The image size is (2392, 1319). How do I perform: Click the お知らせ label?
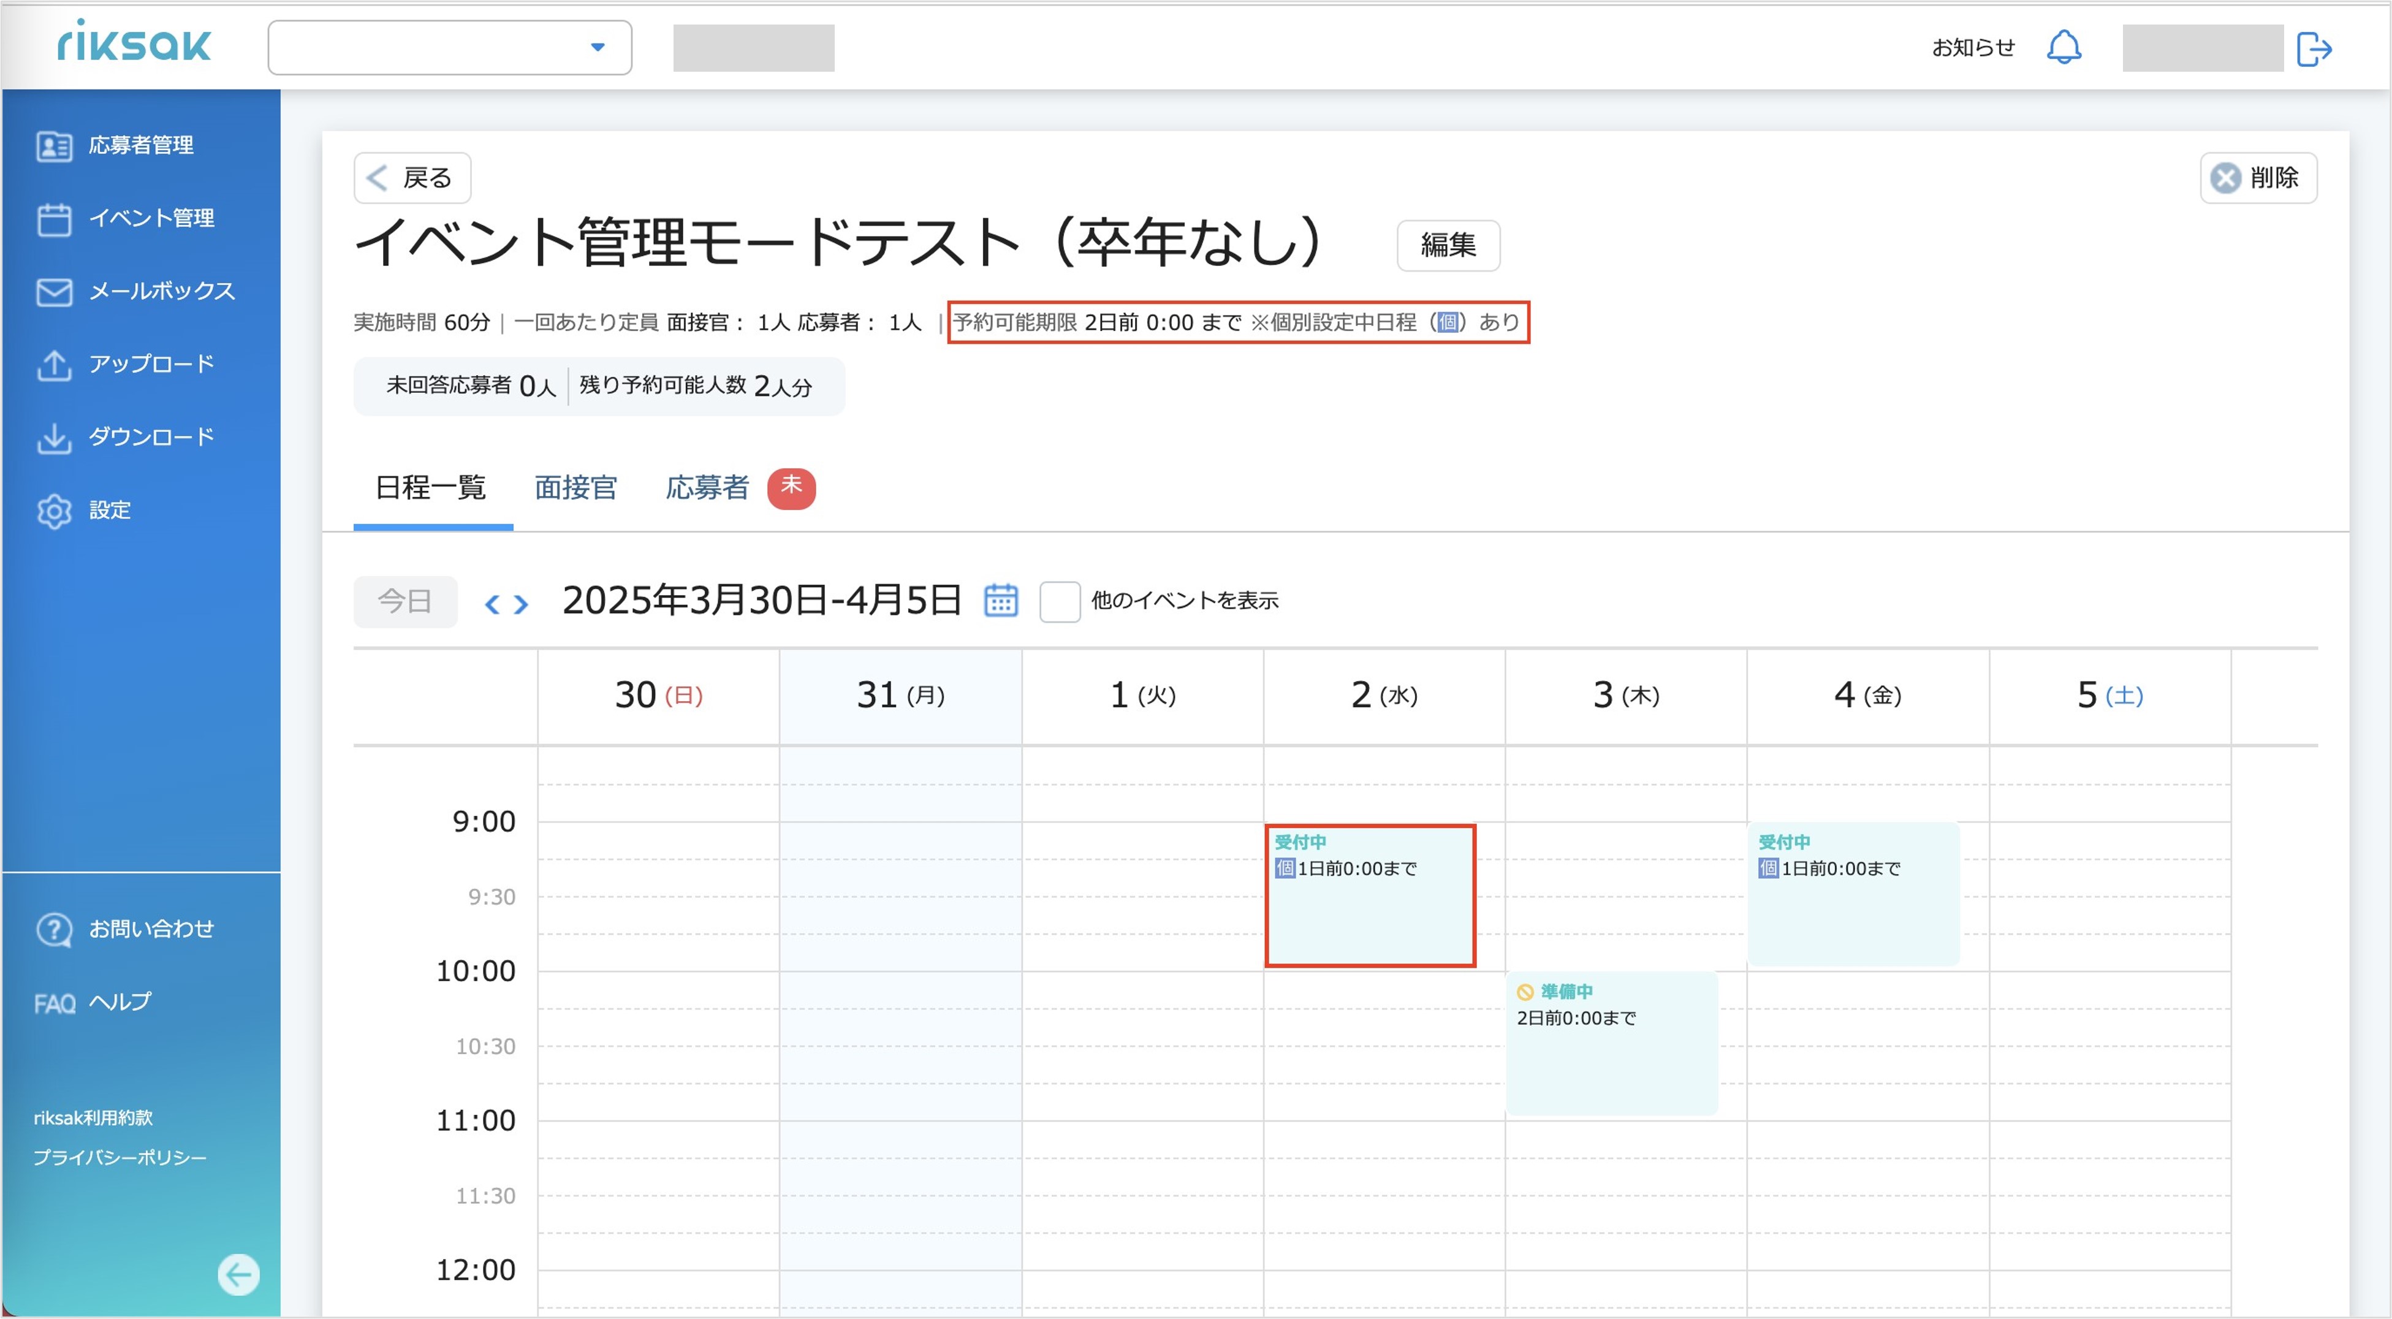[1973, 47]
